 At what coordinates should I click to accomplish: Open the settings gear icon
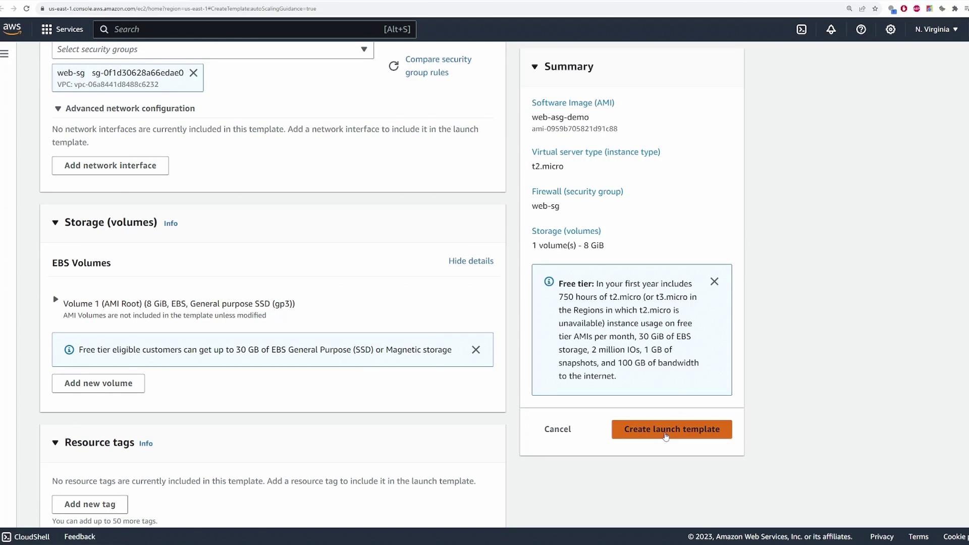tap(891, 29)
